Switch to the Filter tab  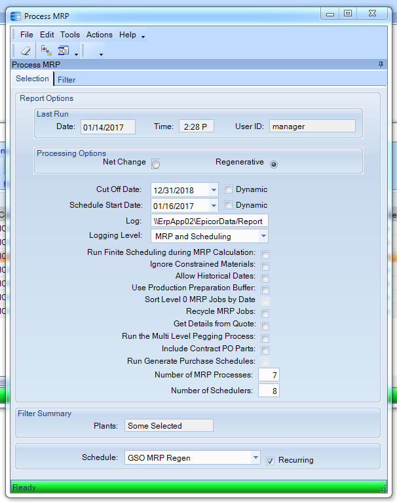point(67,80)
